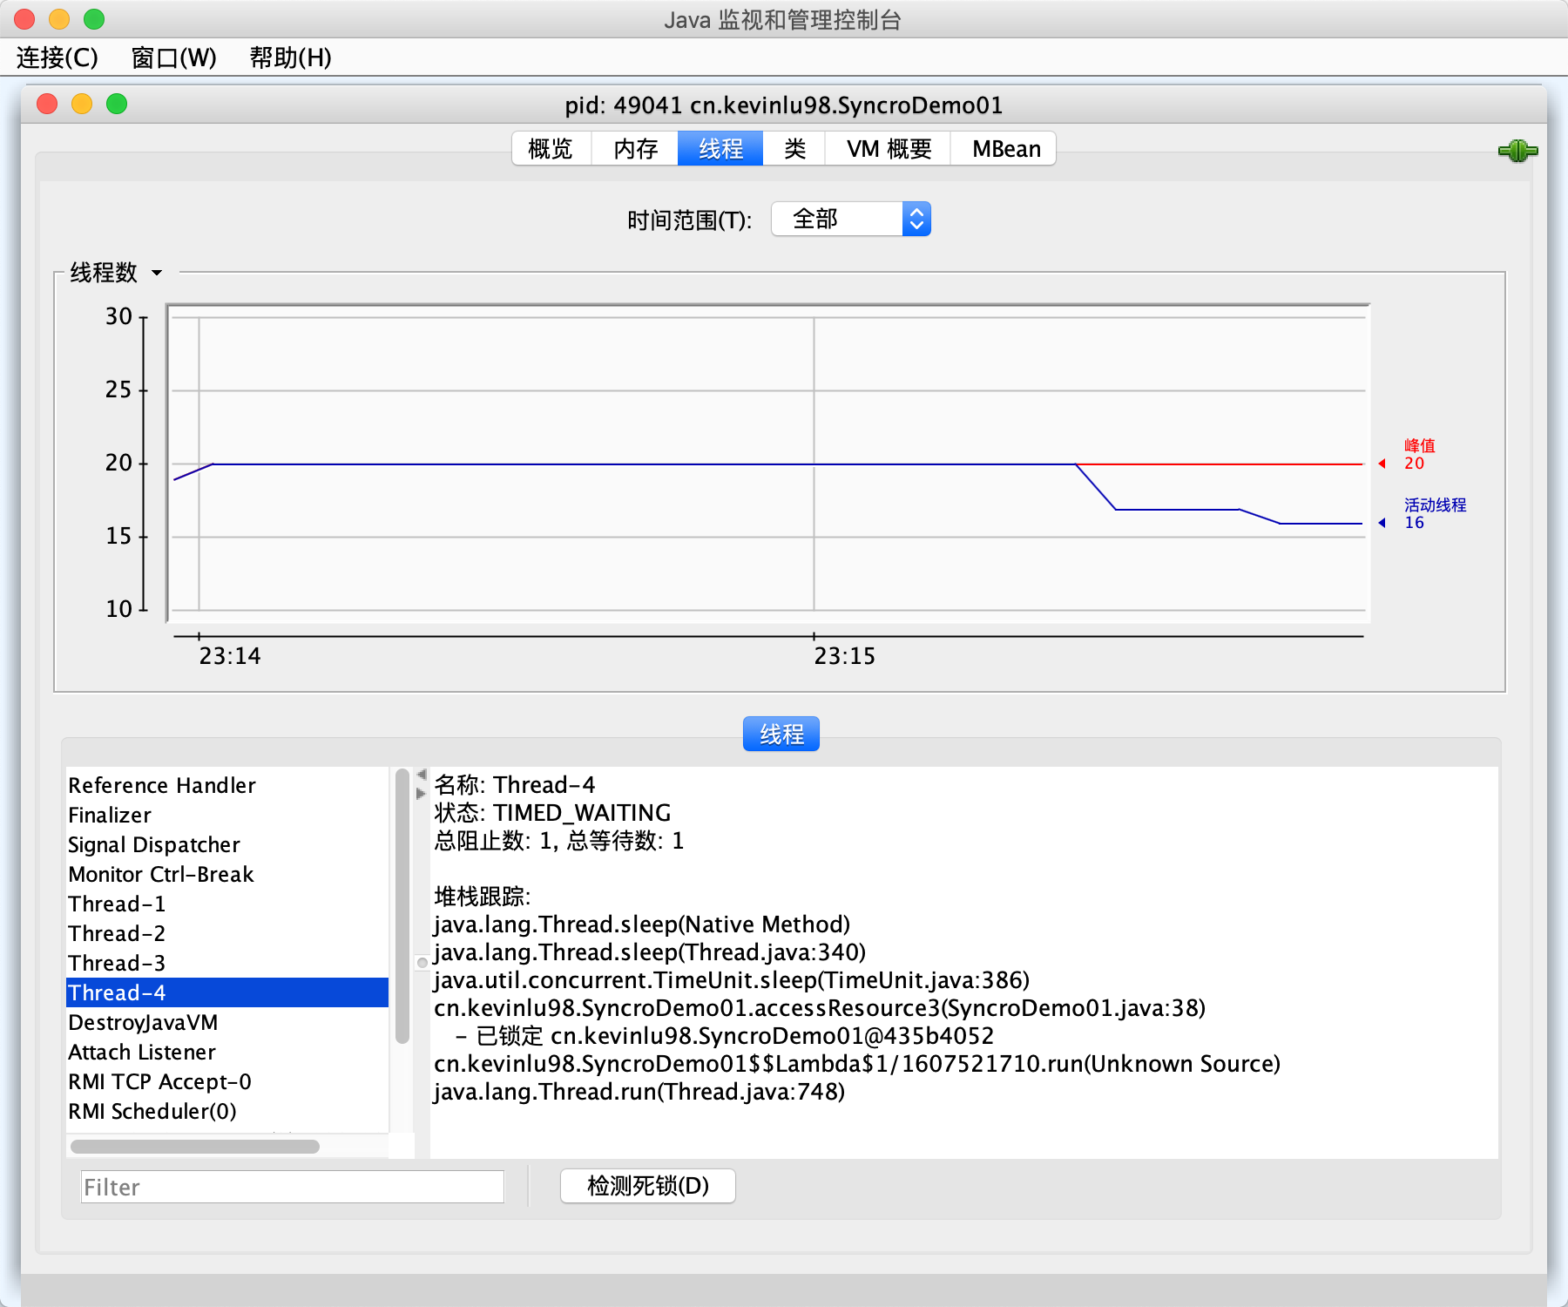The width and height of the screenshot is (1568, 1307).
Task: Select Monitor Ctrl-Break thread
Action: (227, 874)
